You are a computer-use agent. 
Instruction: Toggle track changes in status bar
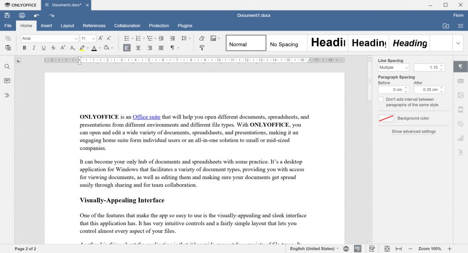[372, 248]
